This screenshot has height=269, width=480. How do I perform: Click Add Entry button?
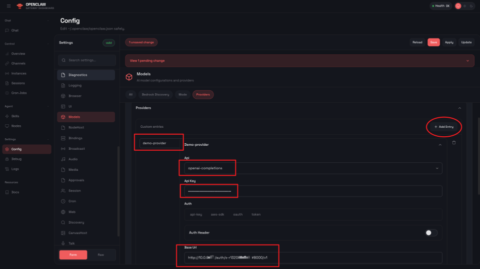tap(444, 127)
